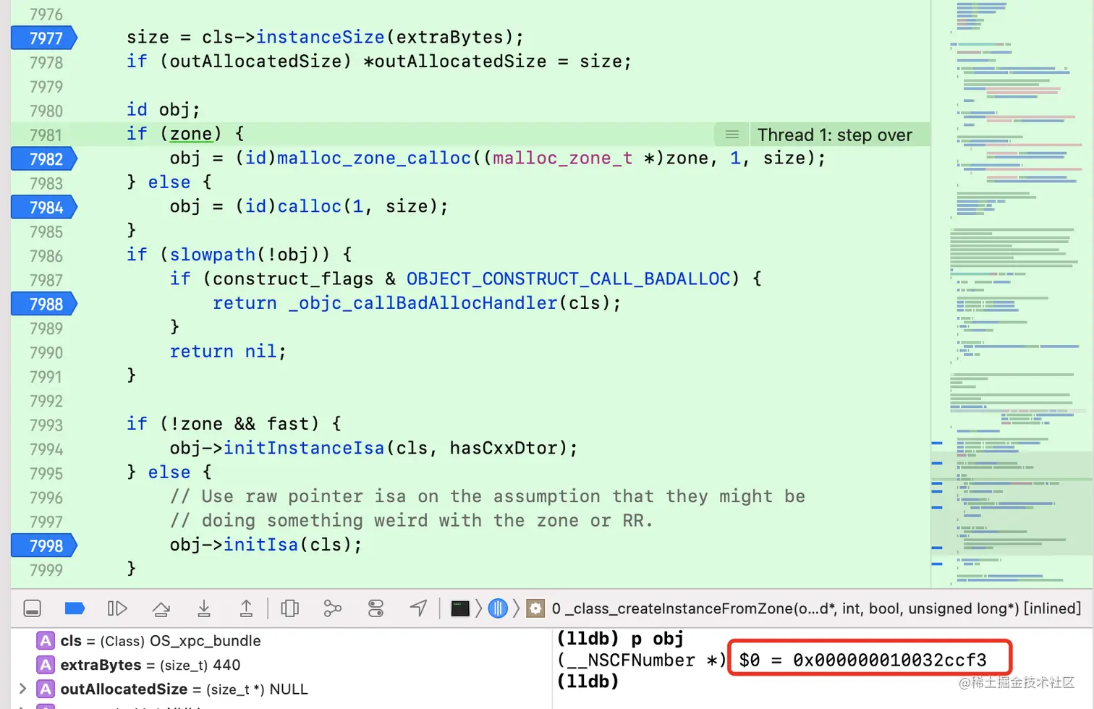This screenshot has width=1094, height=709.
Task: Click malloc_zone_calloc on line 7982
Action: tap(373, 158)
